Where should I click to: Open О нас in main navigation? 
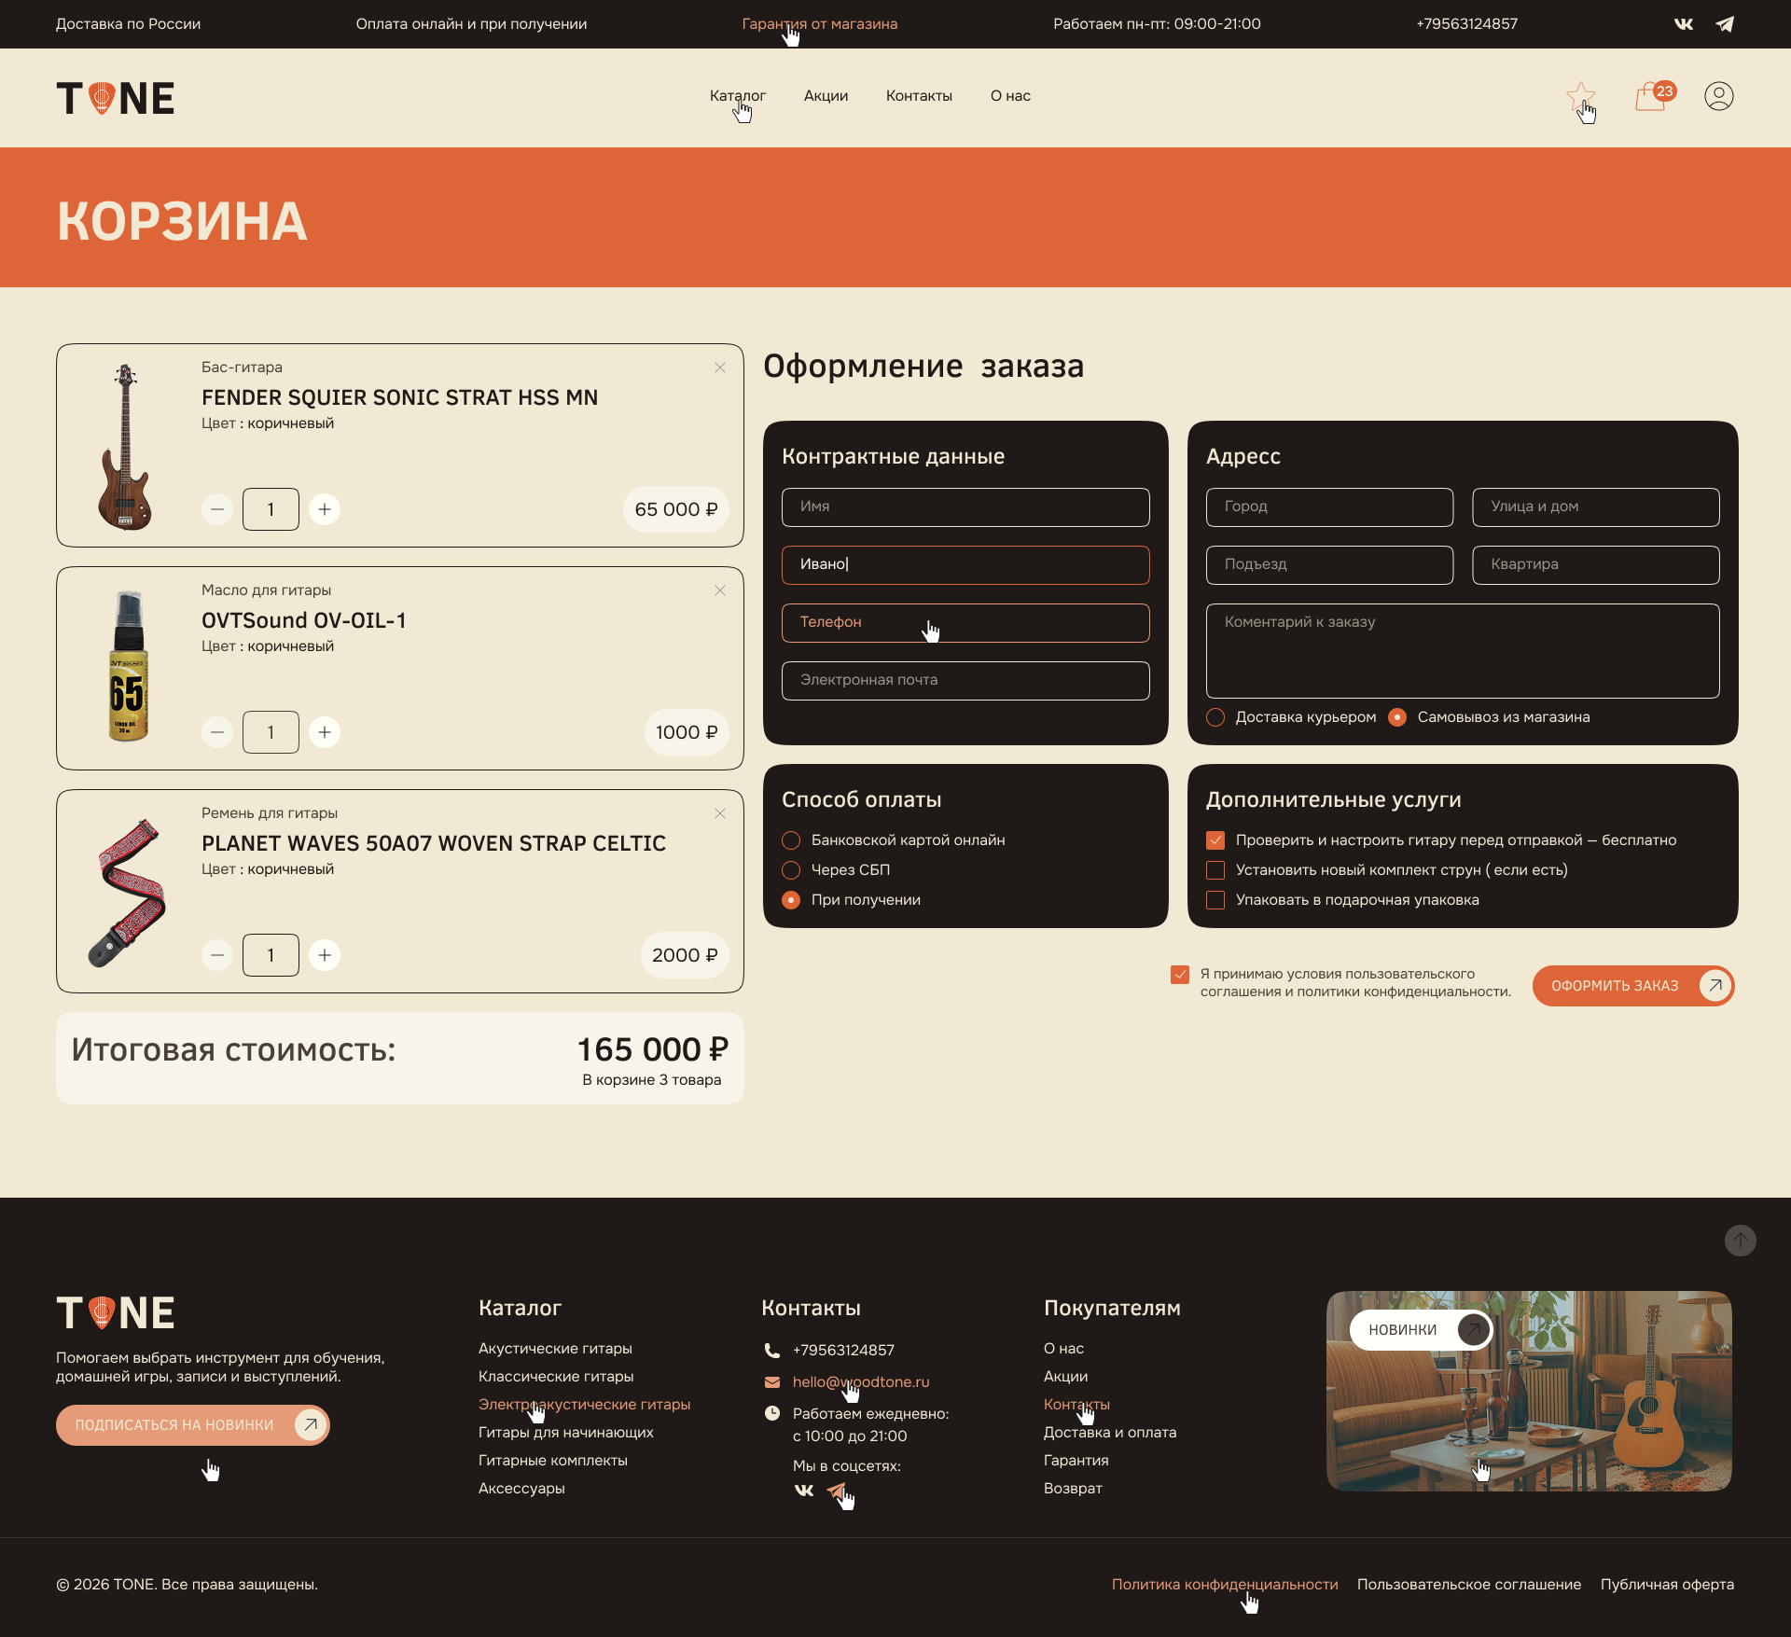tap(1010, 96)
